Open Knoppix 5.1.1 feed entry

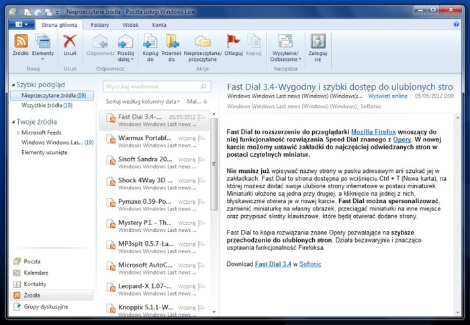(154, 310)
